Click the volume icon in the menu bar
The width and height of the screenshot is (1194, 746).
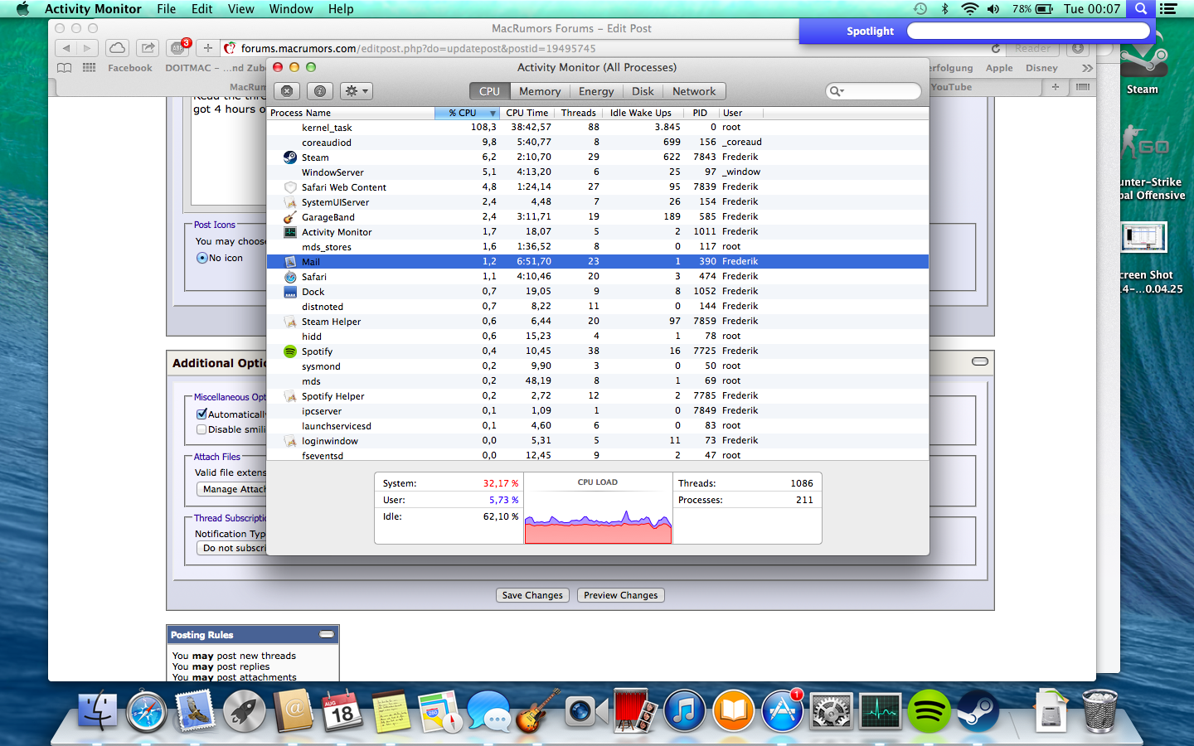tap(993, 9)
